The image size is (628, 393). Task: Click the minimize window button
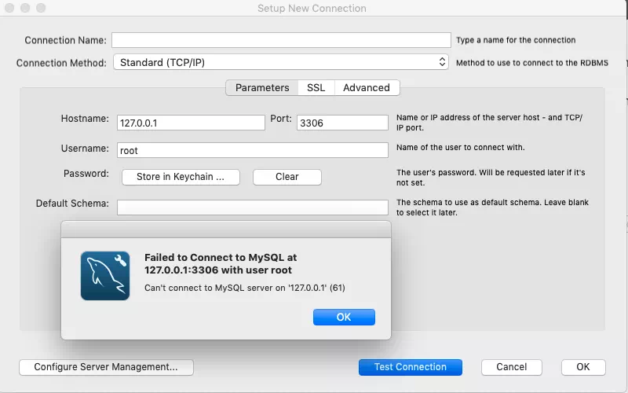[25, 8]
